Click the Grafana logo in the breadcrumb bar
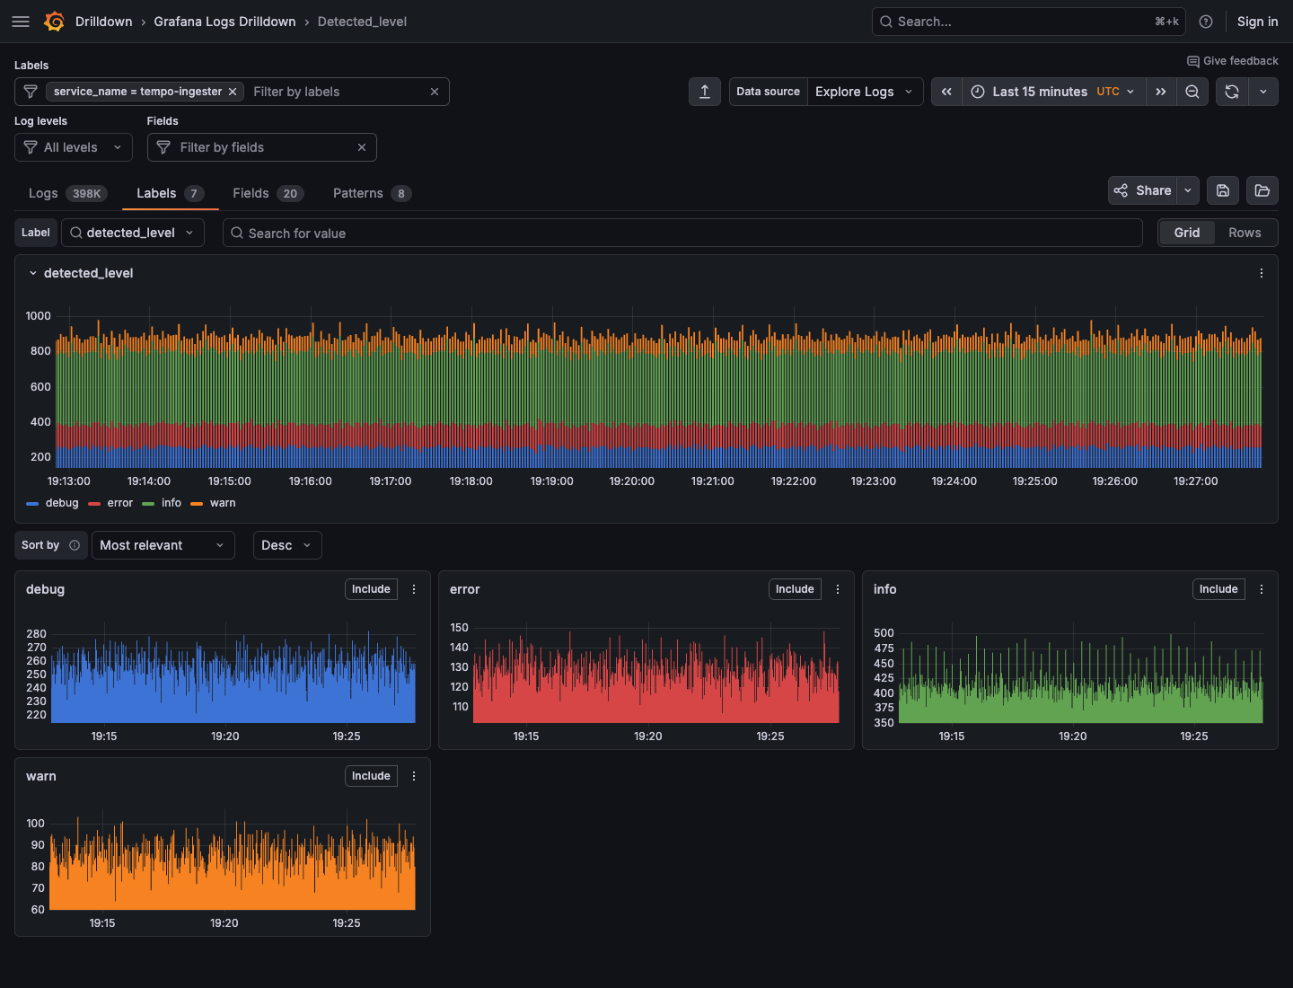The image size is (1293, 988). pyautogui.click(x=54, y=21)
